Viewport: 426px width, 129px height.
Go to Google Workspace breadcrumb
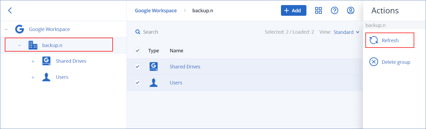(x=155, y=11)
